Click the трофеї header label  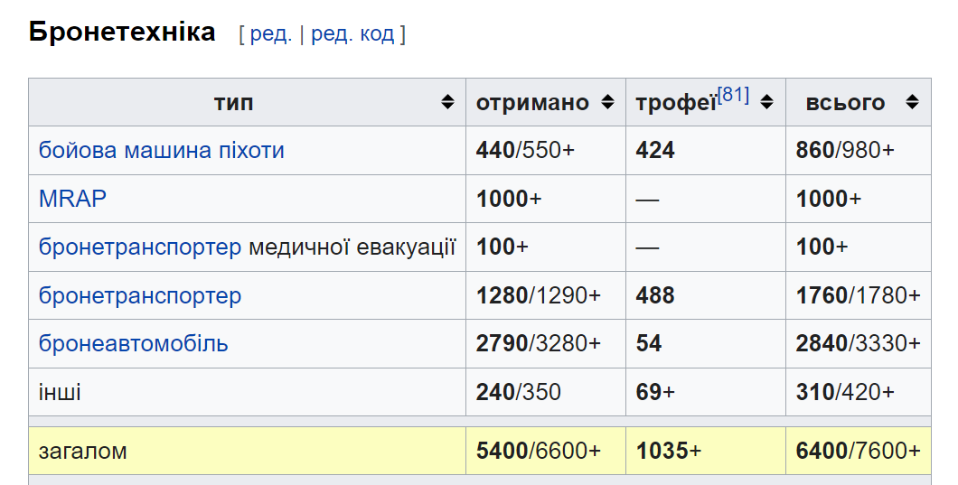(x=676, y=103)
